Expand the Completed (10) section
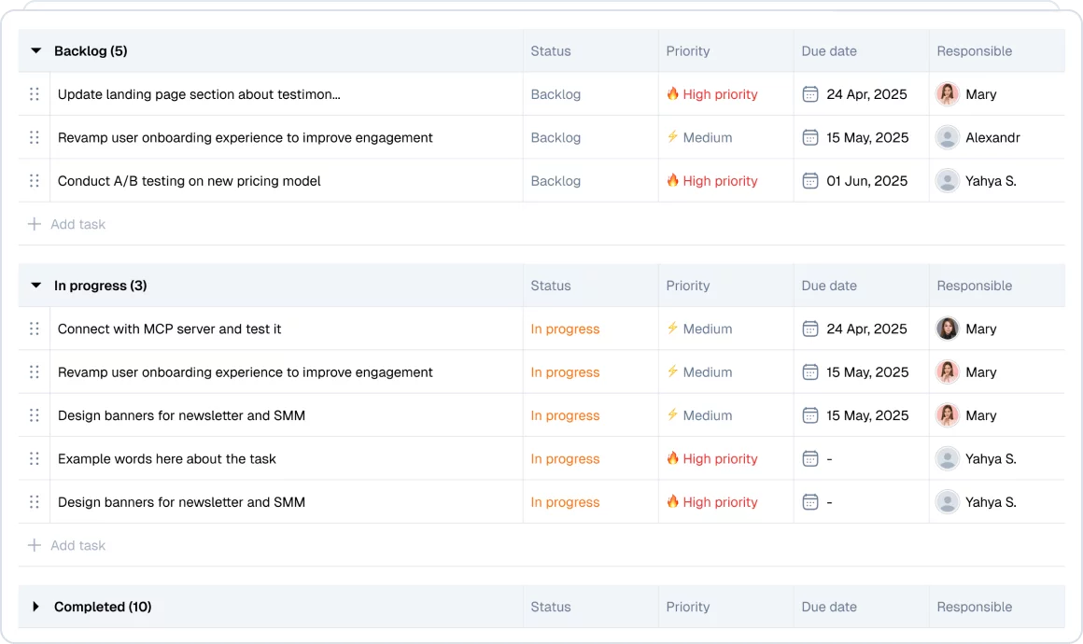Viewport: 1083px width, 644px height. (x=36, y=607)
